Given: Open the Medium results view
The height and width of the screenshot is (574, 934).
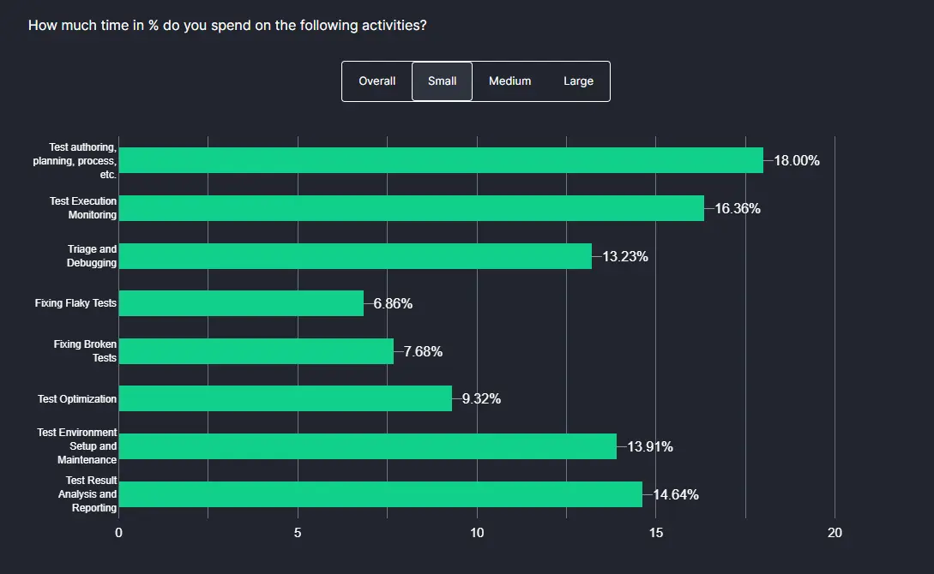Looking at the screenshot, I should [x=509, y=81].
